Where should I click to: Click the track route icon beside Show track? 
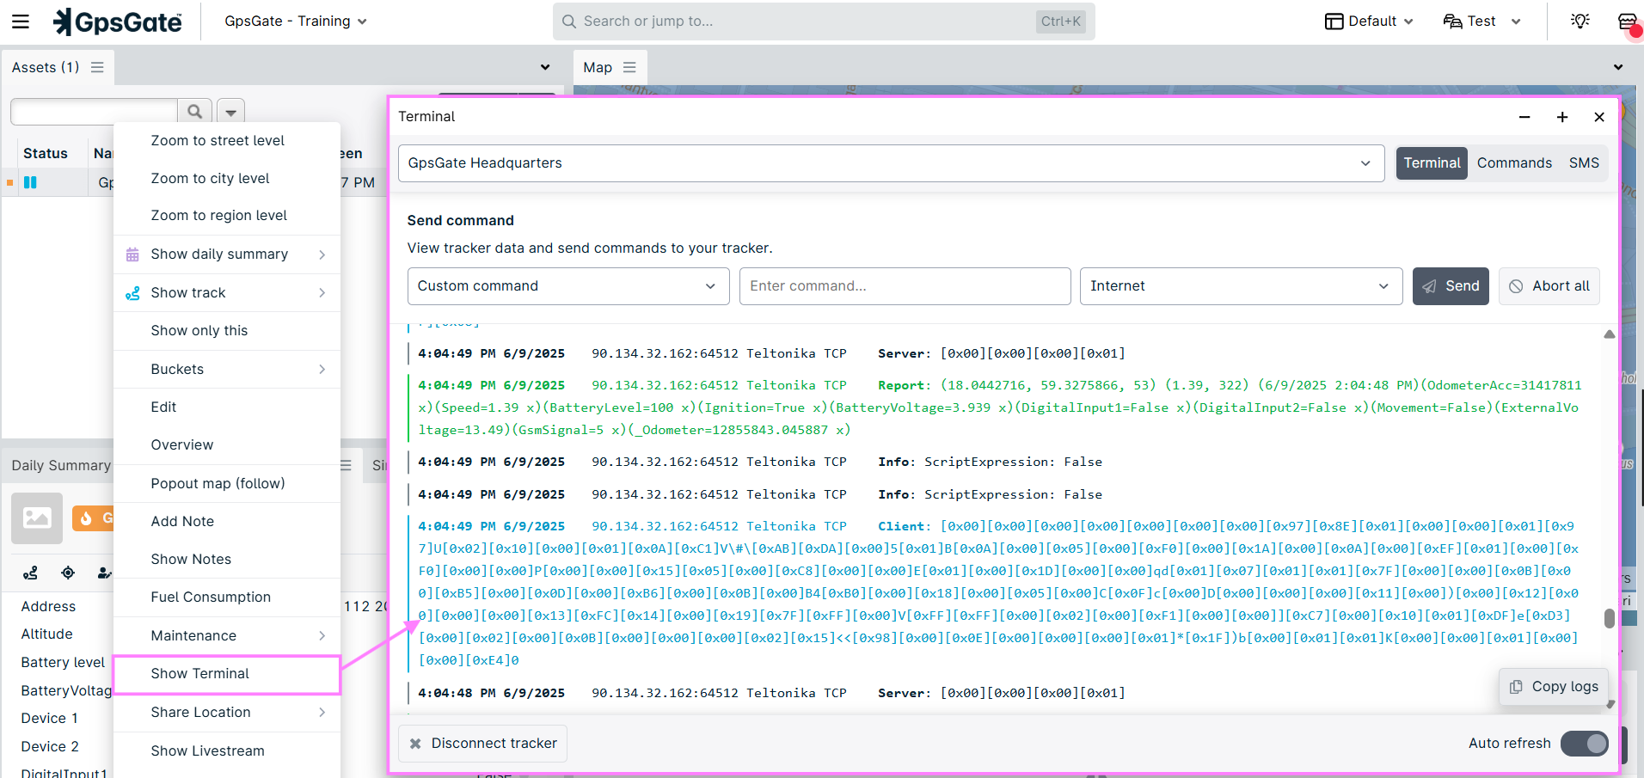pos(132,293)
